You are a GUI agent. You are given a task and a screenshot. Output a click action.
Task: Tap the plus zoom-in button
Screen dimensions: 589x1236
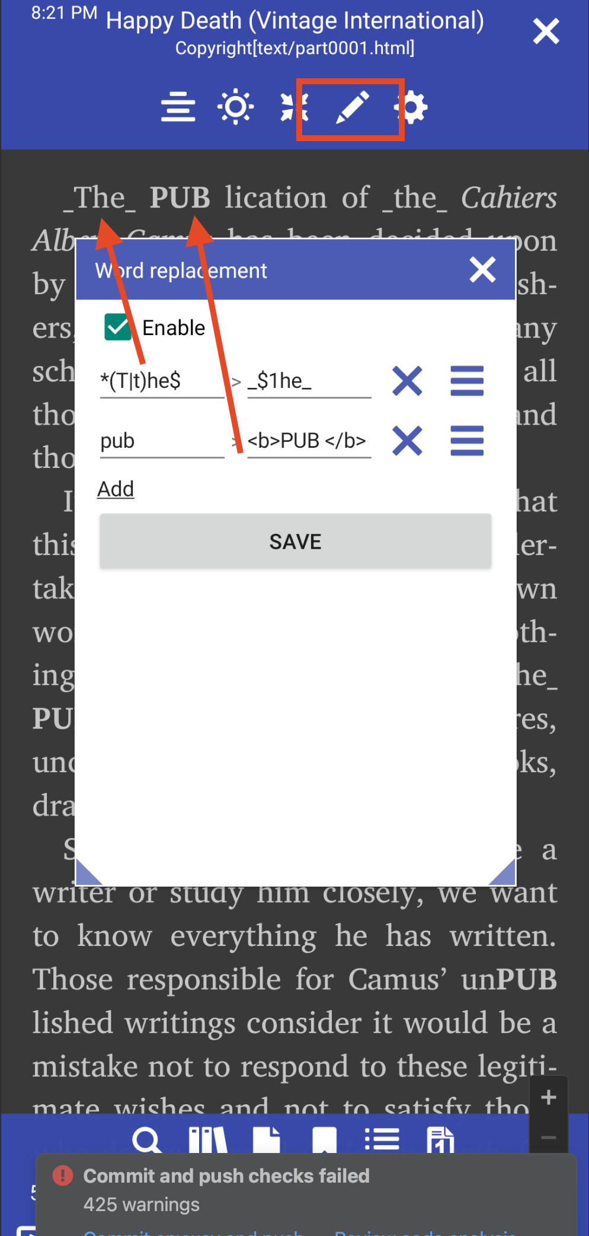pyautogui.click(x=549, y=1097)
